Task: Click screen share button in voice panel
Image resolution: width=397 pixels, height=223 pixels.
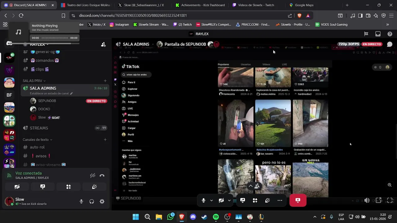Action: tap(43, 187)
